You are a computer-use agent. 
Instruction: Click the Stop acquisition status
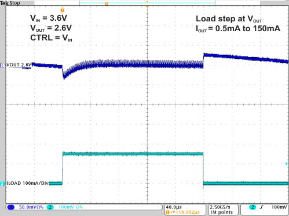click(x=14, y=3)
